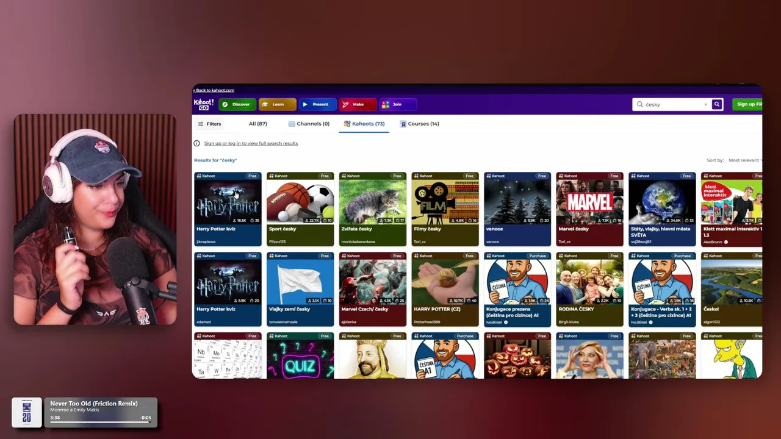Click the album art in music widget
Screen dimensions: 781x439
click(27, 413)
